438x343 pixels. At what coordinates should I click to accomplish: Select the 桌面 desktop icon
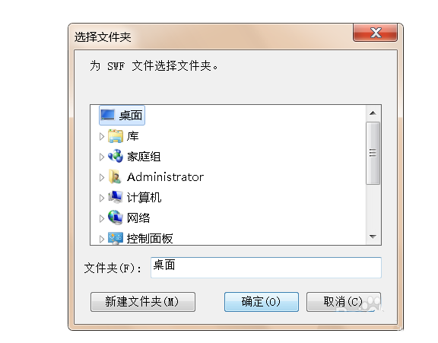click(x=107, y=115)
